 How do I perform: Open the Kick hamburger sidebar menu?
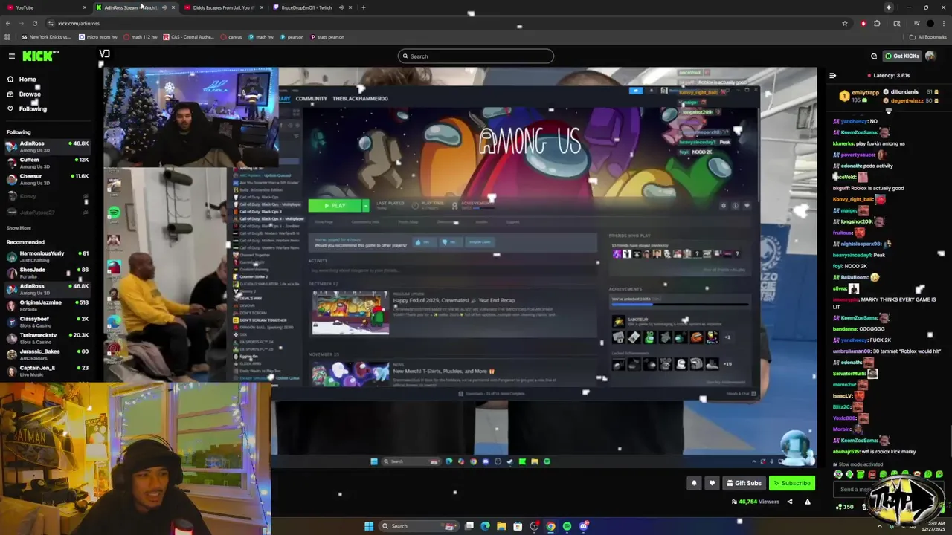pyautogui.click(x=11, y=56)
